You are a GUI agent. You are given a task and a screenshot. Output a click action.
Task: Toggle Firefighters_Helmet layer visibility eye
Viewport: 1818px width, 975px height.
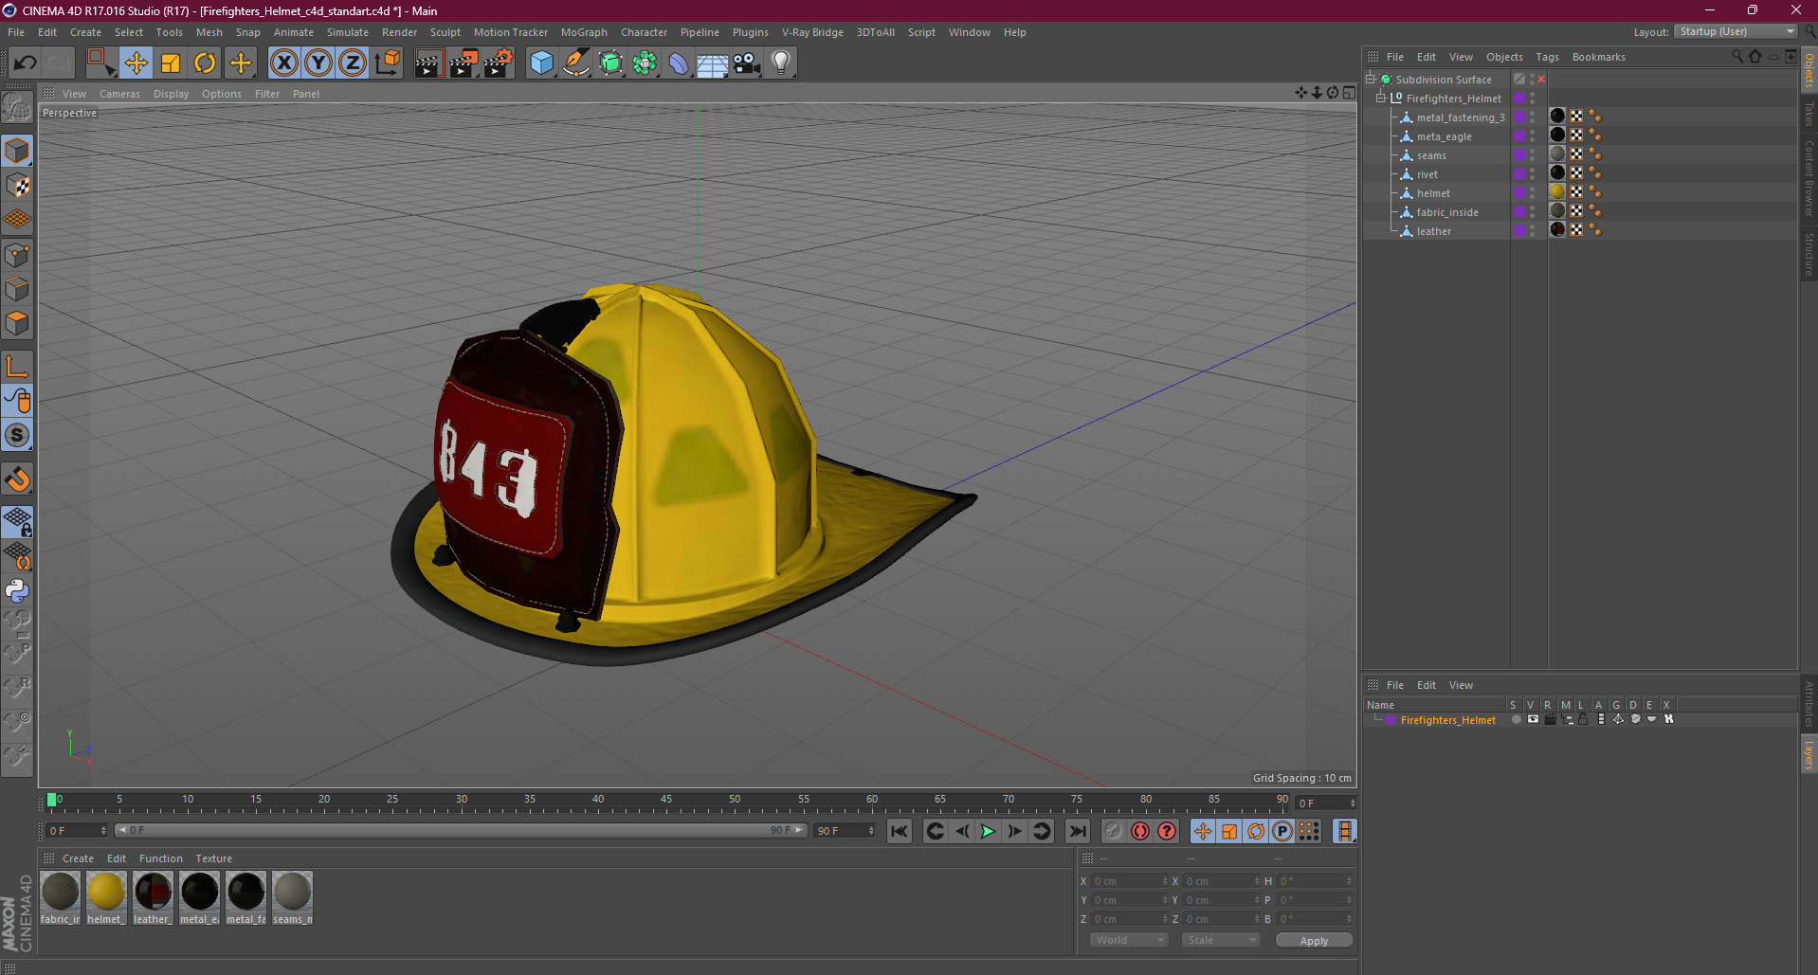click(x=1533, y=719)
